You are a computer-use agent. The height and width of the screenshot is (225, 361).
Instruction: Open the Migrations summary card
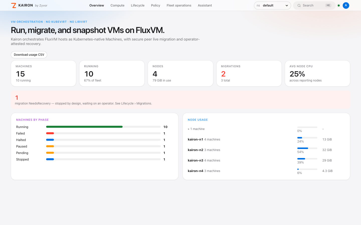(249, 73)
